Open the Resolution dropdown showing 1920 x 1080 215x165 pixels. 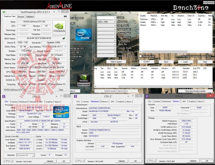pos(107,22)
